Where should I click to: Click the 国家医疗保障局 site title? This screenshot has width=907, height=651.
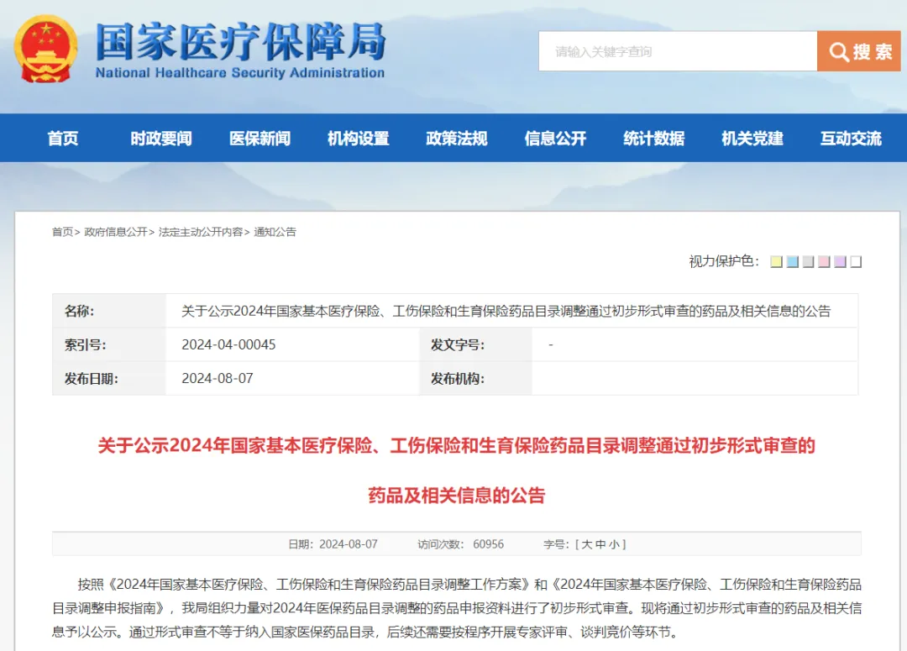click(x=240, y=42)
